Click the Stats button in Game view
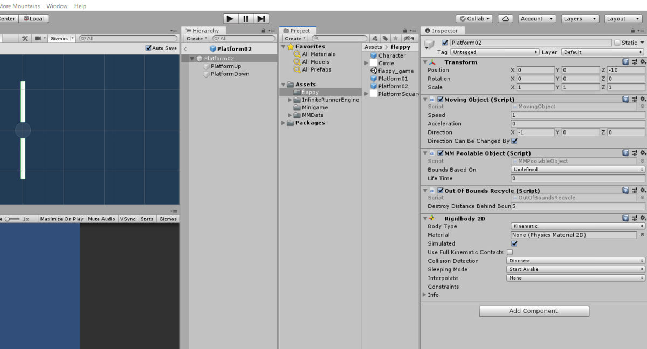Screen dimensions: 647x349 click(x=147, y=219)
